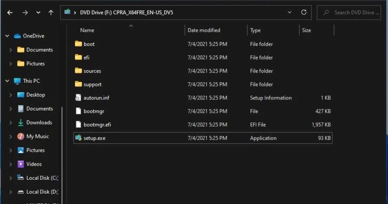Viewport: 388px width, 204px height.
Task: Collapse the This PC tree node
Action: tap(7, 81)
